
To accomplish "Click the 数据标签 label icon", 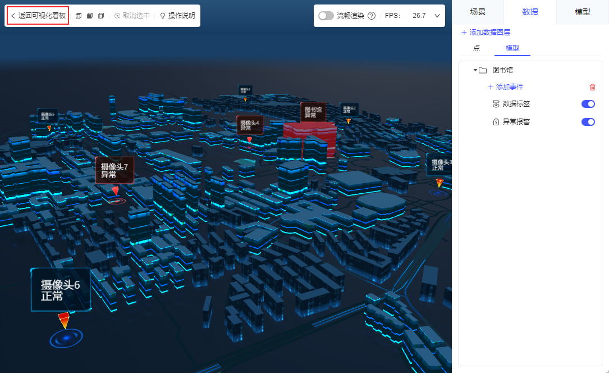I will coord(496,104).
